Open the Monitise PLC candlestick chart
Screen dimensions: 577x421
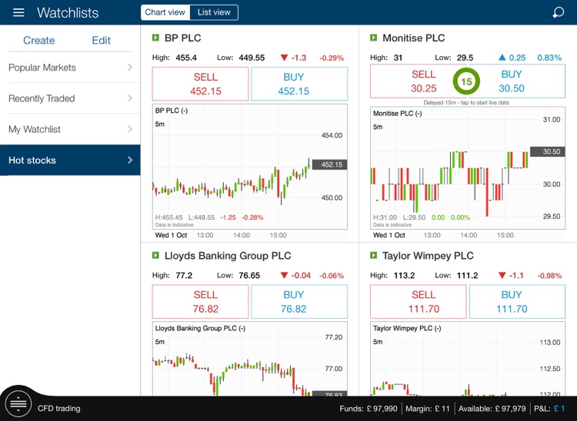pos(468,168)
